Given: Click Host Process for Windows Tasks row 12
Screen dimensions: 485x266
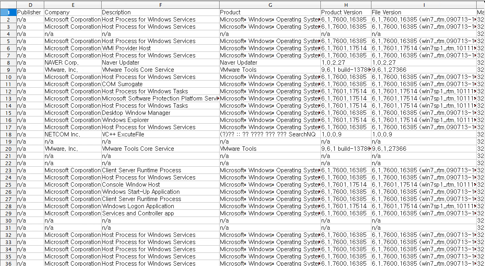Looking at the screenshot, I should click(x=160, y=91).
